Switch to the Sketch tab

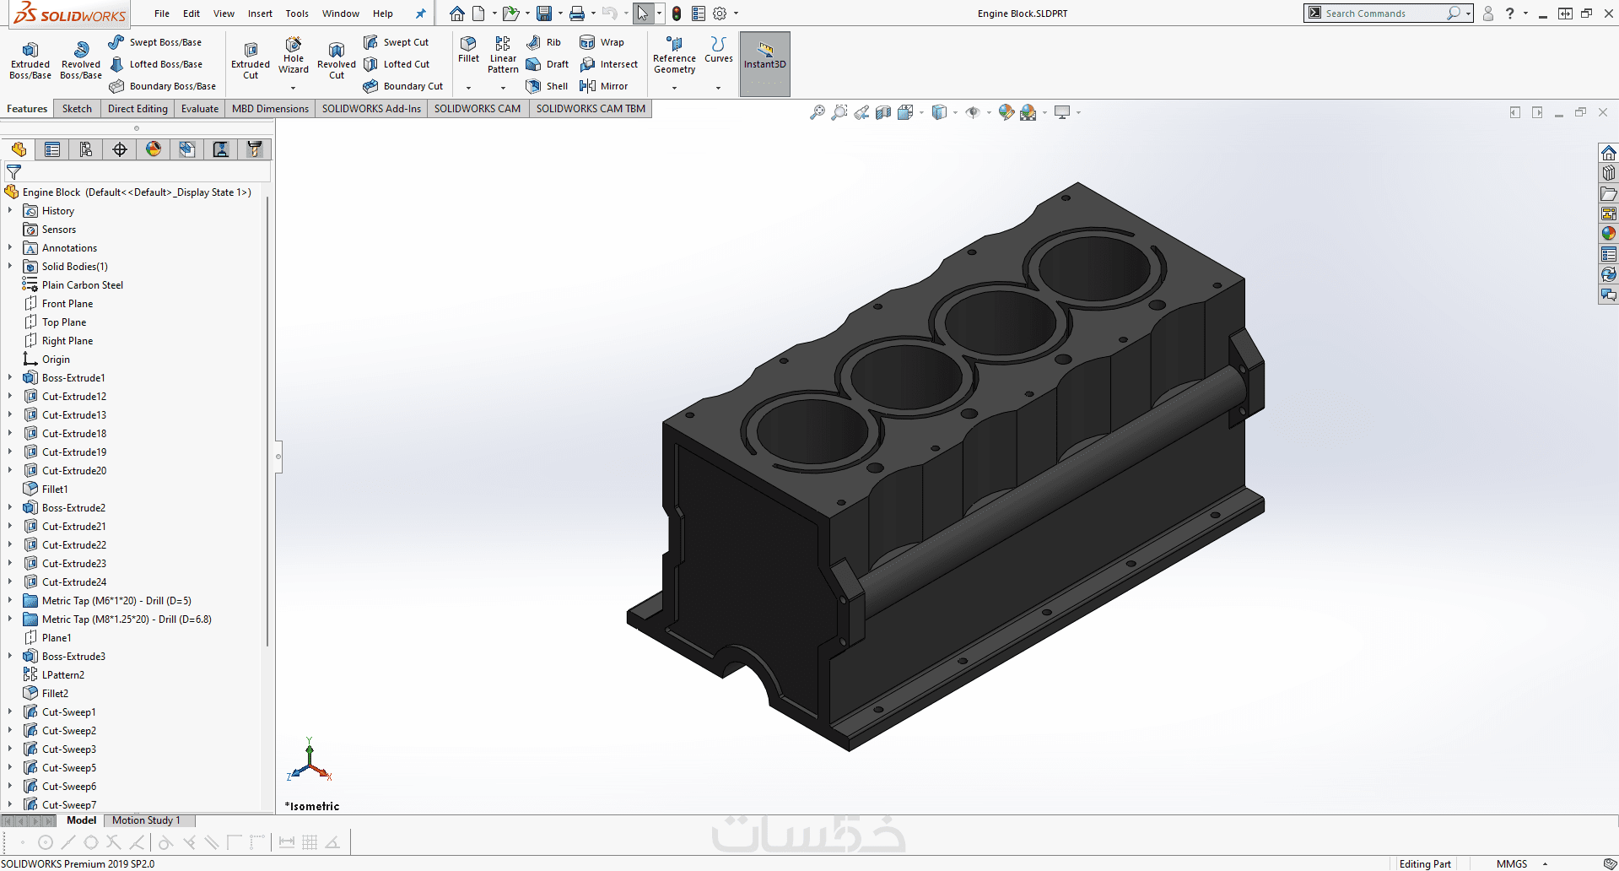point(77,109)
